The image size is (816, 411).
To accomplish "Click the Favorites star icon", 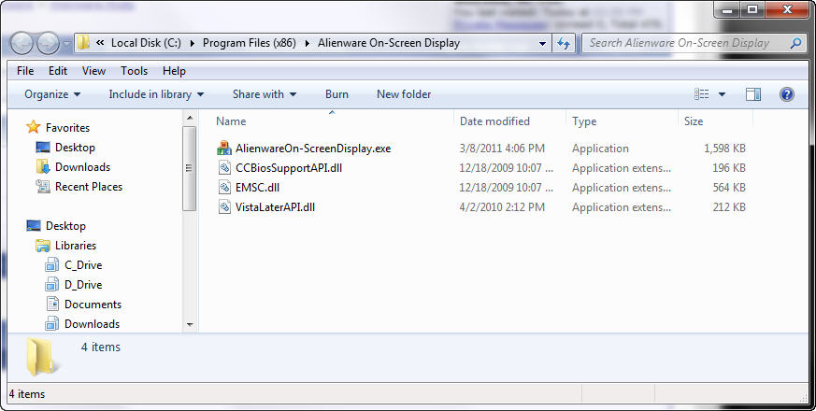I will (x=34, y=127).
